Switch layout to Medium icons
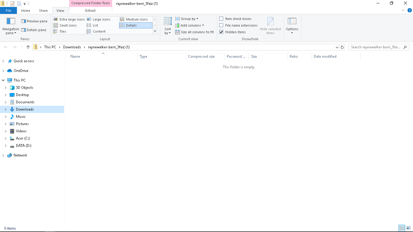Viewport: 413px width, 232px height. 134,19
